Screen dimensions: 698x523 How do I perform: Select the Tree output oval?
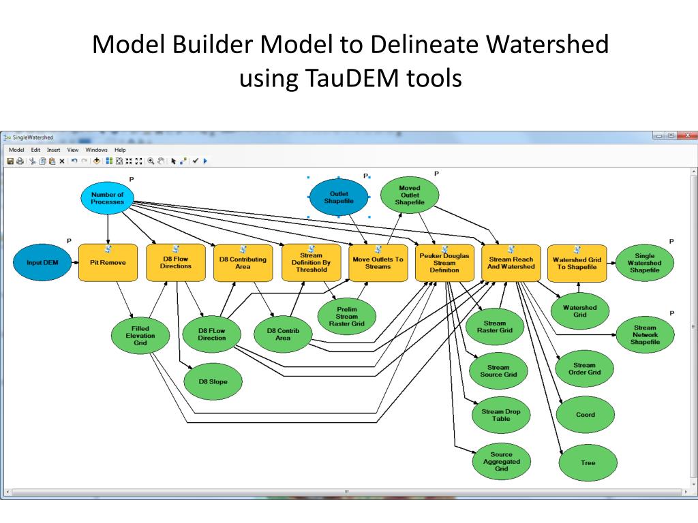(x=588, y=463)
